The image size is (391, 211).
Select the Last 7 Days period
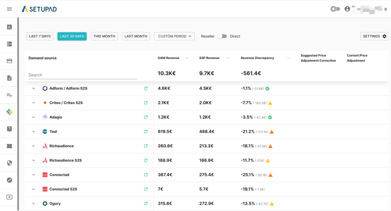40,36
